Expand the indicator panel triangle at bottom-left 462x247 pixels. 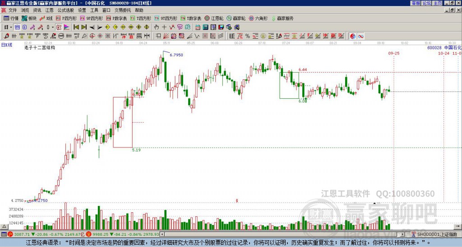pos(4,227)
